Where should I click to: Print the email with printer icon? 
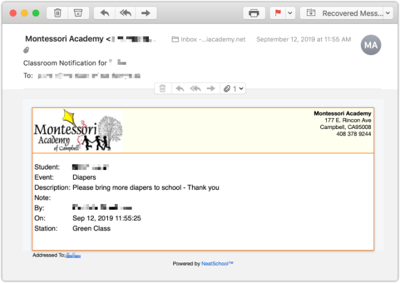pos(254,13)
